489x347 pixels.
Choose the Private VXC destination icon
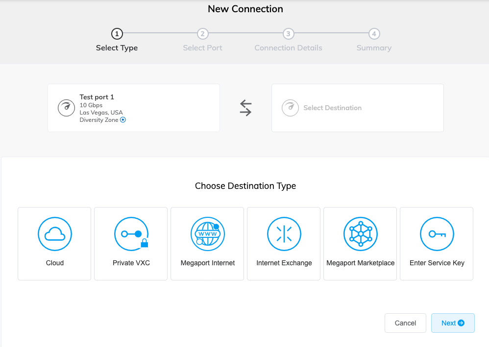click(131, 234)
